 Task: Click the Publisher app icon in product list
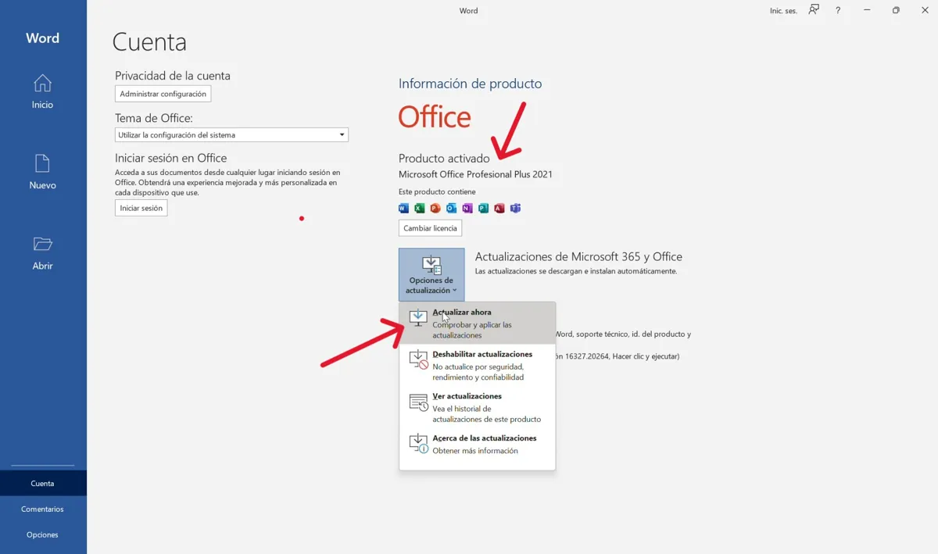(x=483, y=208)
